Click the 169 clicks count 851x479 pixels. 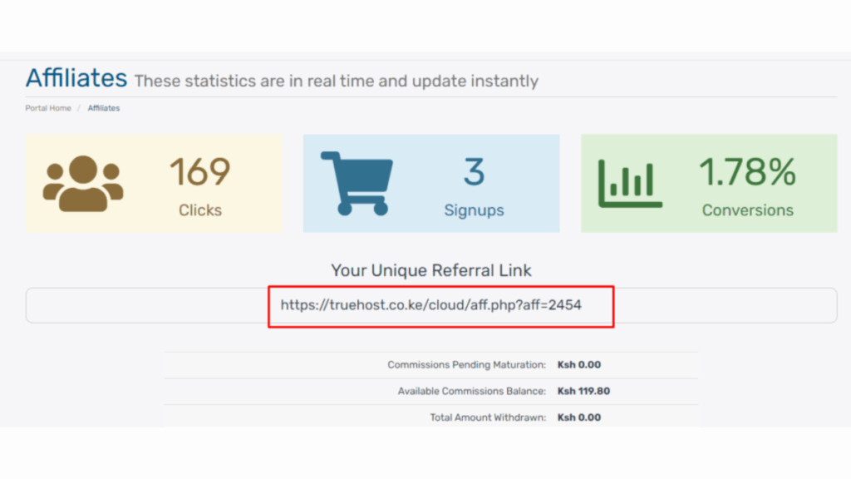(200, 172)
